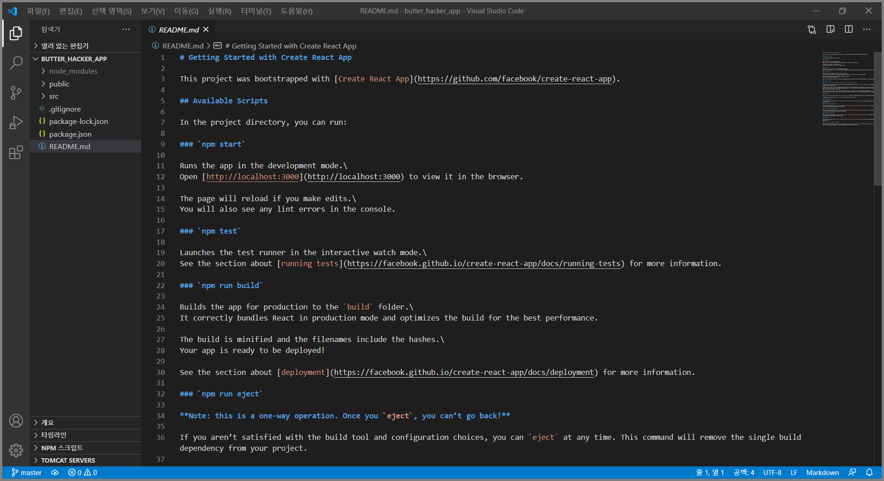The width and height of the screenshot is (884, 481).
Task: Click the http://localhost:3000 URL link
Action: tap(354, 177)
